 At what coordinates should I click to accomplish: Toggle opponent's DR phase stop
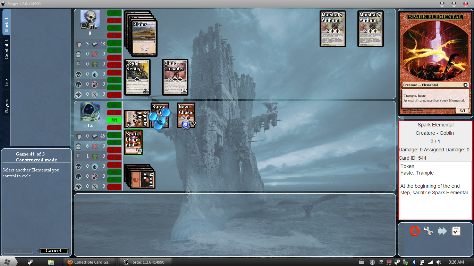click(114, 20)
